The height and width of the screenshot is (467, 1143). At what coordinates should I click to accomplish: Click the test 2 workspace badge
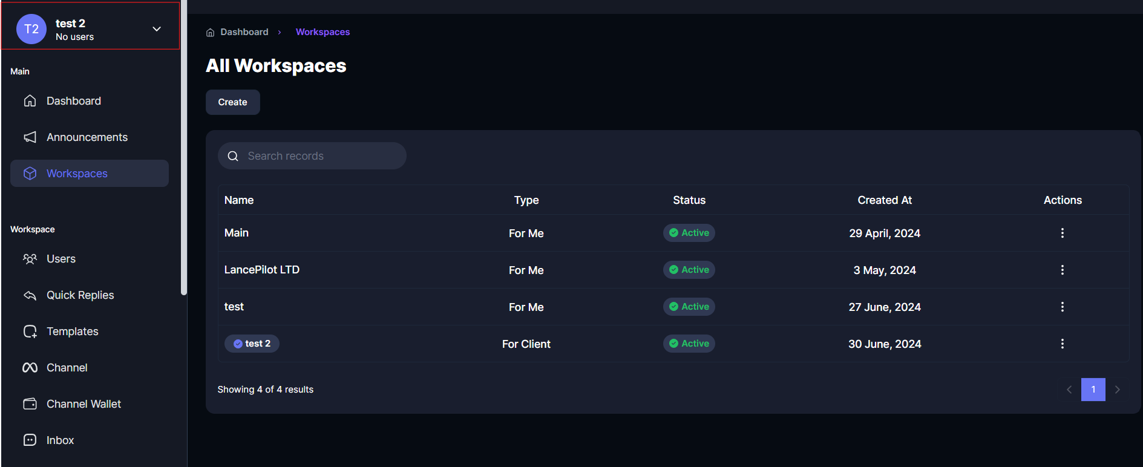(252, 344)
